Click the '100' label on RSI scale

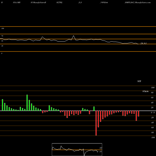[x=3, y=28]
